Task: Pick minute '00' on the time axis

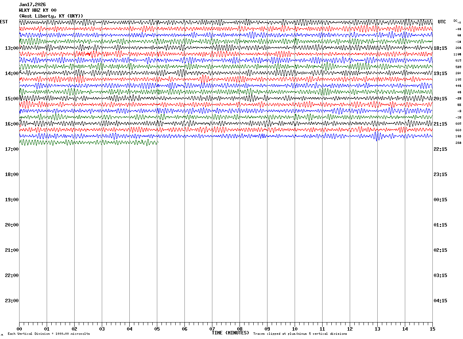Action: point(19,329)
